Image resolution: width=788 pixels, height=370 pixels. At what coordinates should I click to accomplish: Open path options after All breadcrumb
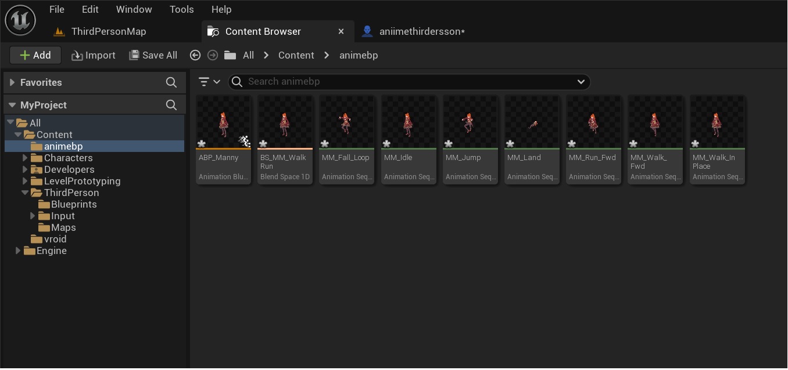coord(266,55)
